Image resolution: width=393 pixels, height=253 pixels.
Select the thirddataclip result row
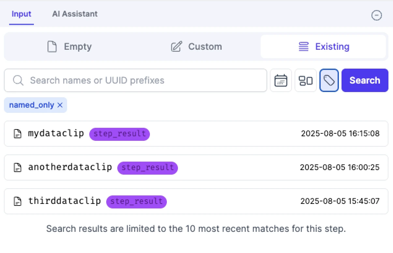(x=196, y=201)
